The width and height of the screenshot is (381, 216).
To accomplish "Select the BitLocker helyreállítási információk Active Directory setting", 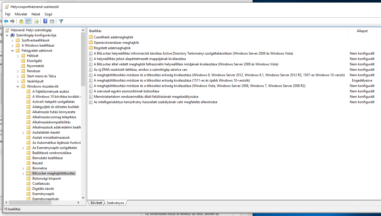I will click(193, 53).
